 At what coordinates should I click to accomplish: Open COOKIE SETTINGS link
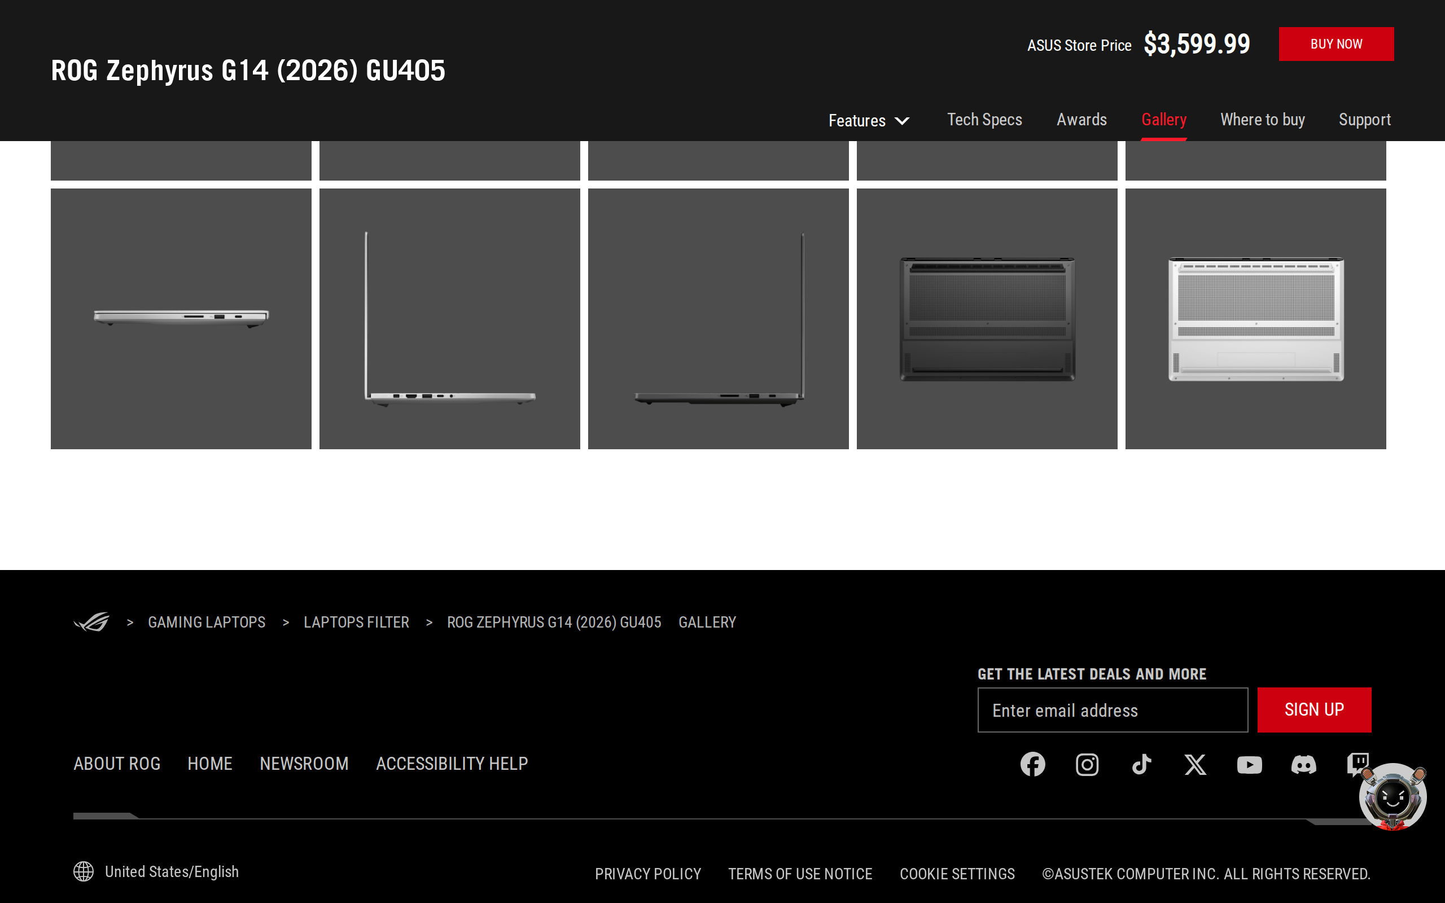[x=957, y=874]
